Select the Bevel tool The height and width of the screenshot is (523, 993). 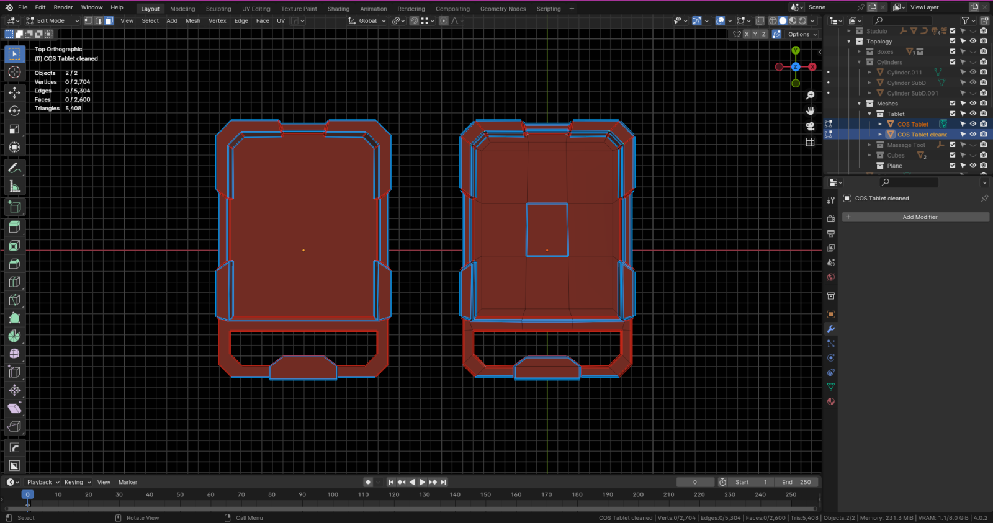click(15, 264)
